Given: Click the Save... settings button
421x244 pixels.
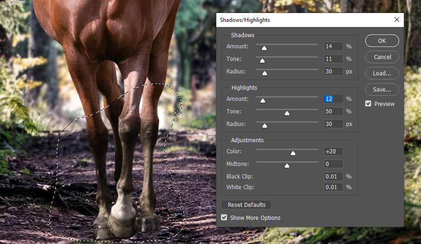Looking at the screenshot, I should coord(382,90).
